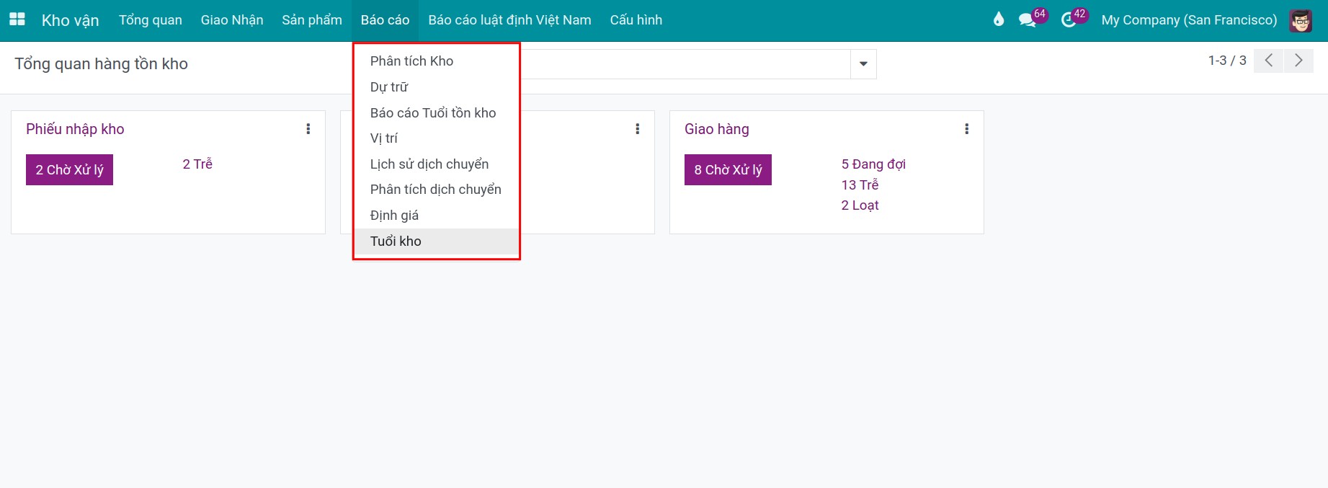Open the 2 Loạt link

[860, 205]
